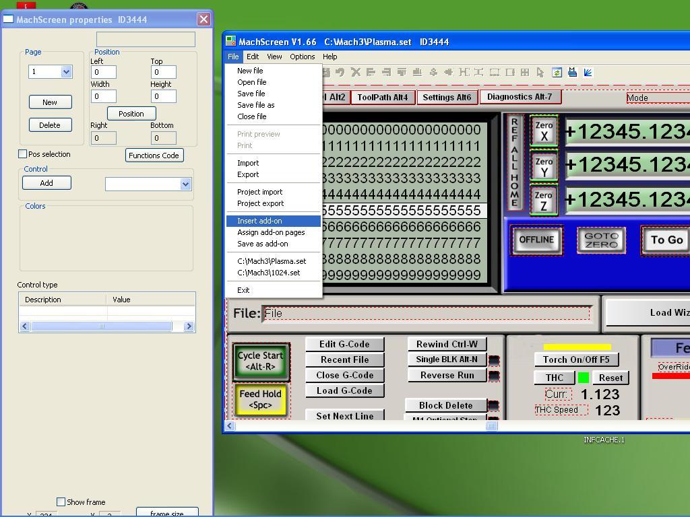
Task: Click the undo toolbar icon
Action: pos(340,72)
